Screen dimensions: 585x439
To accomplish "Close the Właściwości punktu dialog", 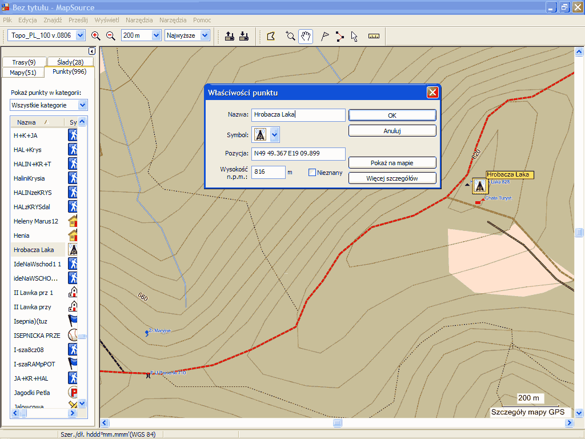I will [432, 93].
